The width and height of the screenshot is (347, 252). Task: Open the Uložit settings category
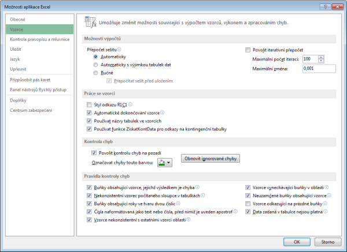click(39, 49)
